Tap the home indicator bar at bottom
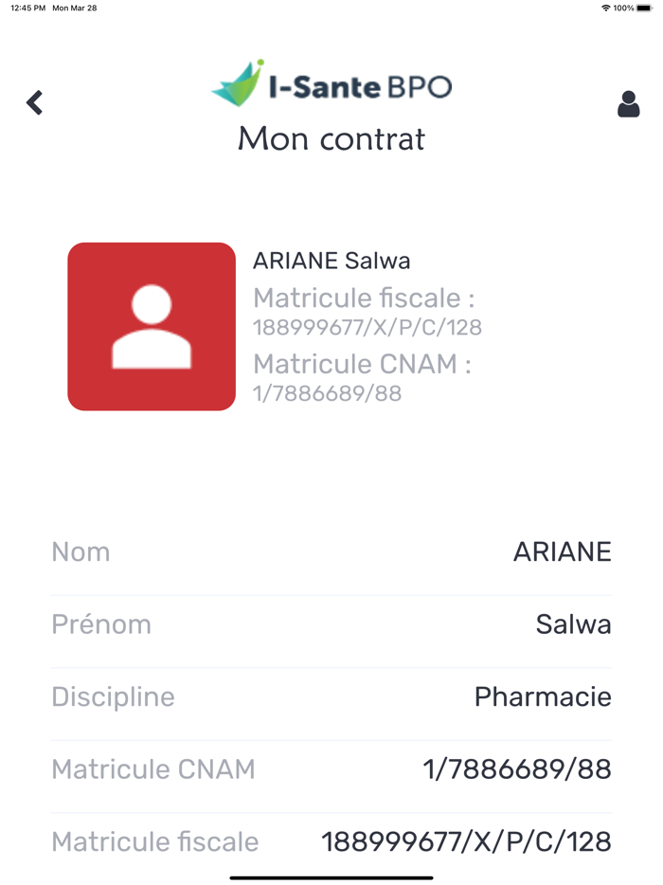 pyautogui.click(x=331, y=876)
